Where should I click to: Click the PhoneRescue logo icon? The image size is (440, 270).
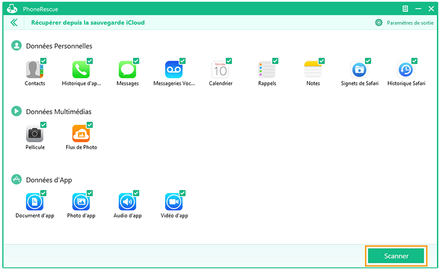click(x=12, y=9)
